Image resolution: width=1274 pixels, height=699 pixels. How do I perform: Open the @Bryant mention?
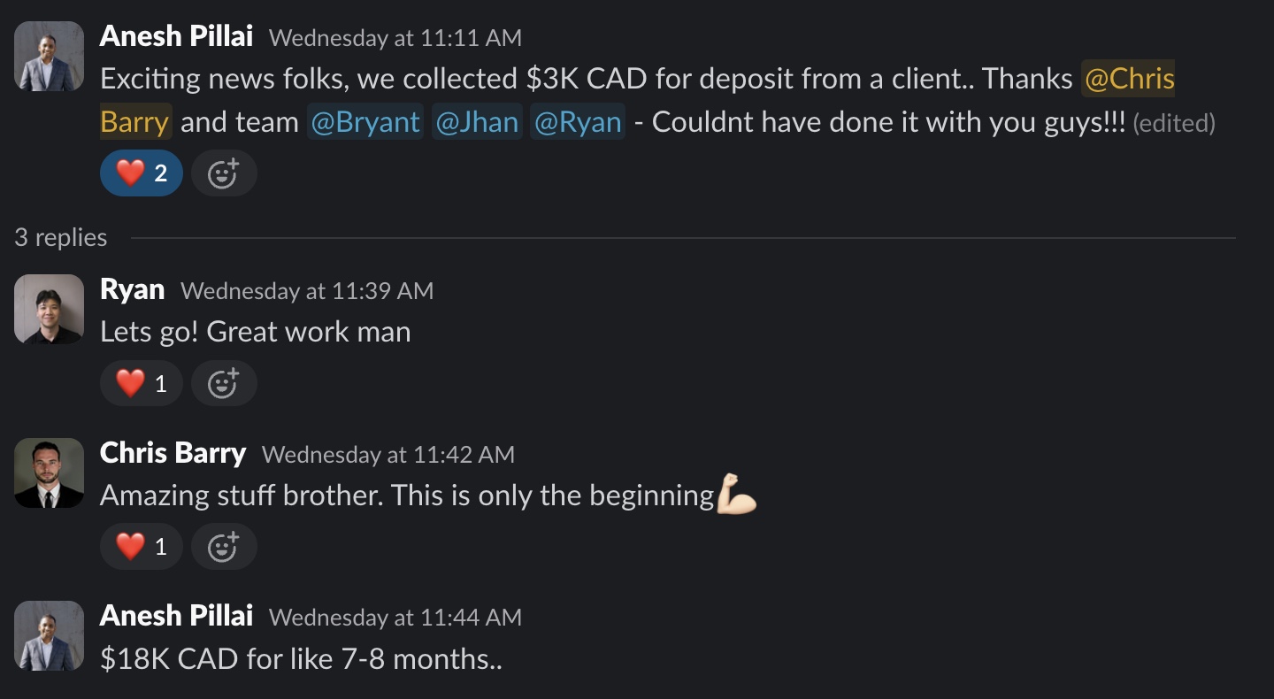365,122
